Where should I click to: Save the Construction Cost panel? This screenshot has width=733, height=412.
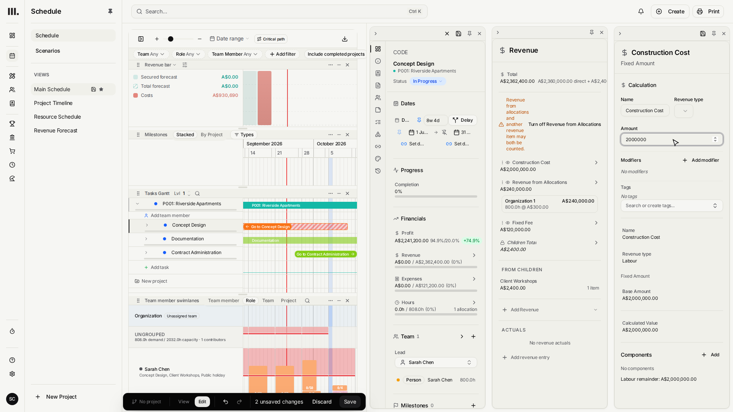(703, 34)
